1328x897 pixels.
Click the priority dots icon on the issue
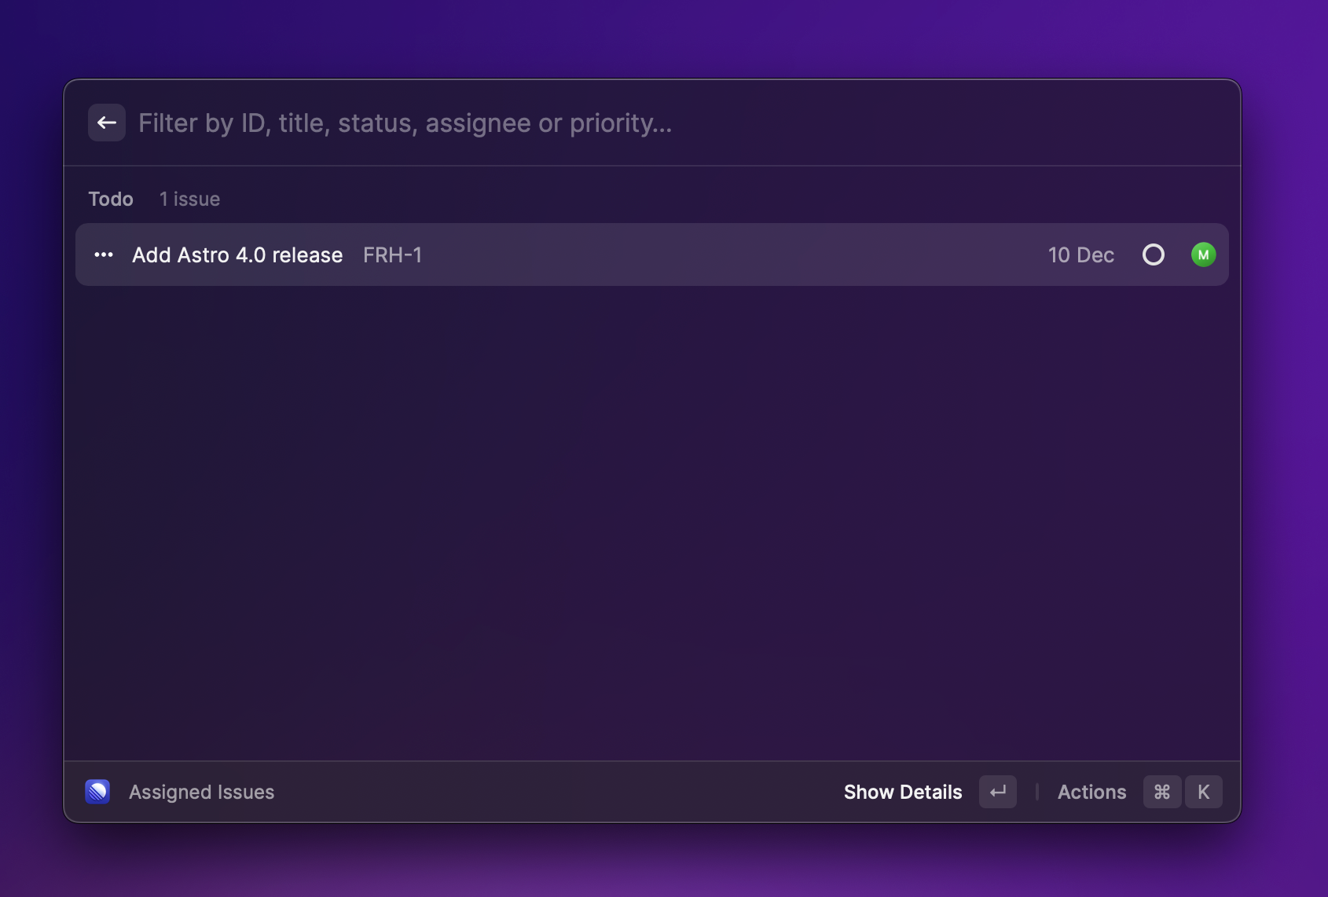(x=104, y=254)
